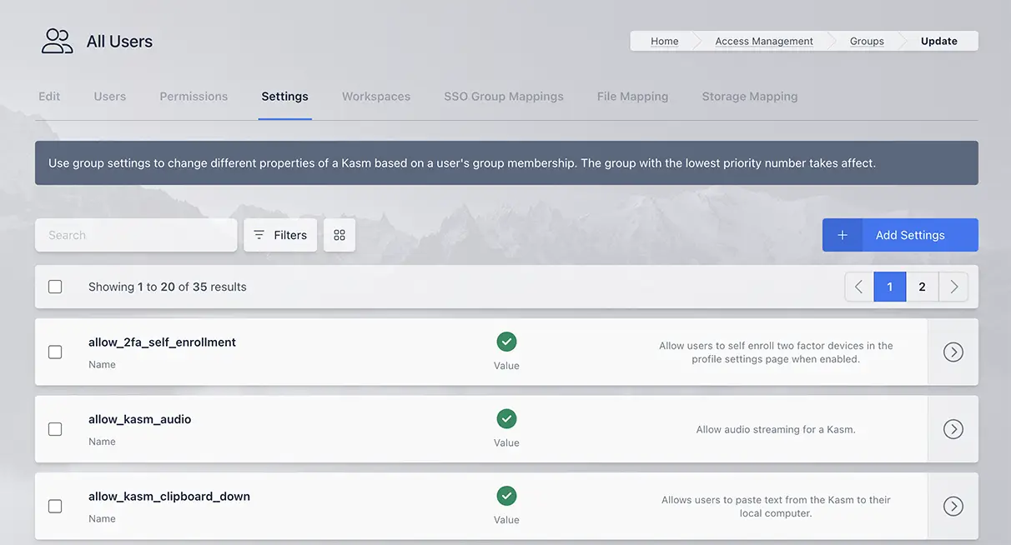Click the filter funnel icon

[259, 235]
